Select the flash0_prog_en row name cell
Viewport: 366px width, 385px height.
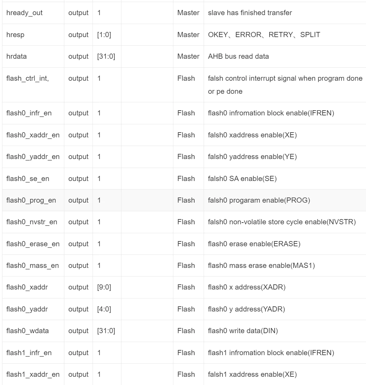(31, 200)
